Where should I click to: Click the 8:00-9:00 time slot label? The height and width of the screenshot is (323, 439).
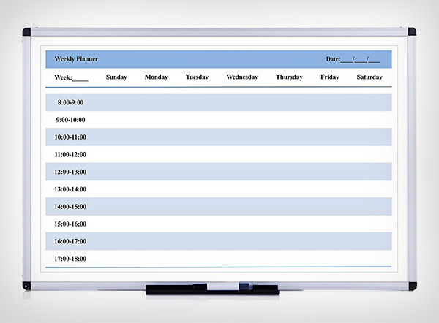[70, 102]
